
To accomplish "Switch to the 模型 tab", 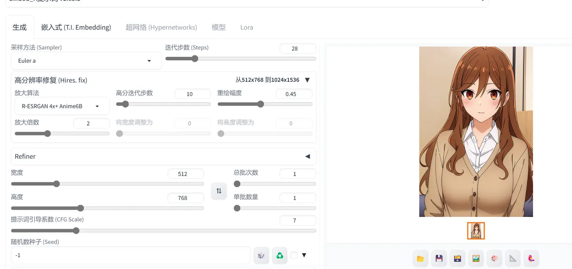I will 219,27.
